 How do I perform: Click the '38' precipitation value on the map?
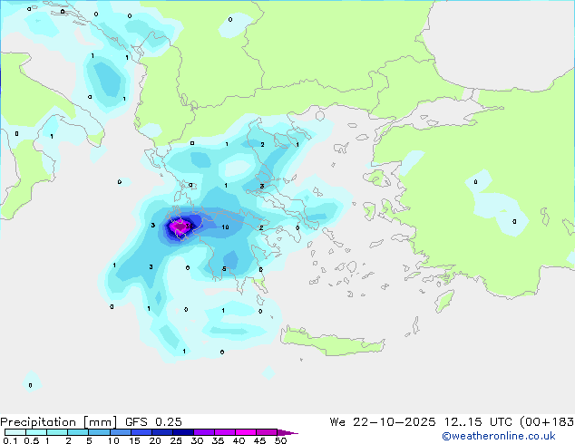(x=189, y=226)
